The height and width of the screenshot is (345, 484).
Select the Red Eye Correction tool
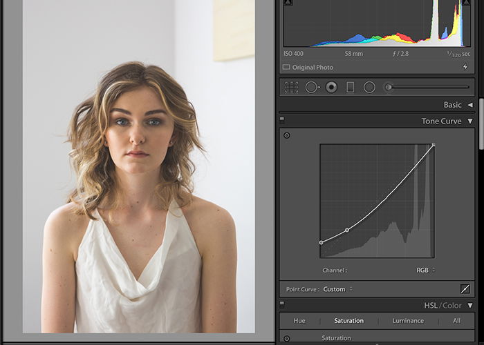coord(331,87)
